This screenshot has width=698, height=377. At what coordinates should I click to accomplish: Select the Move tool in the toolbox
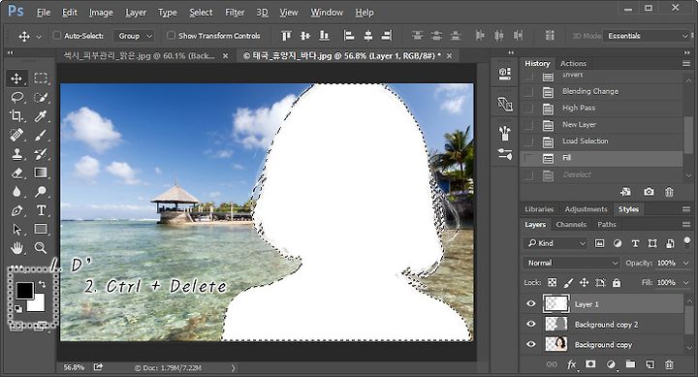coord(16,79)
